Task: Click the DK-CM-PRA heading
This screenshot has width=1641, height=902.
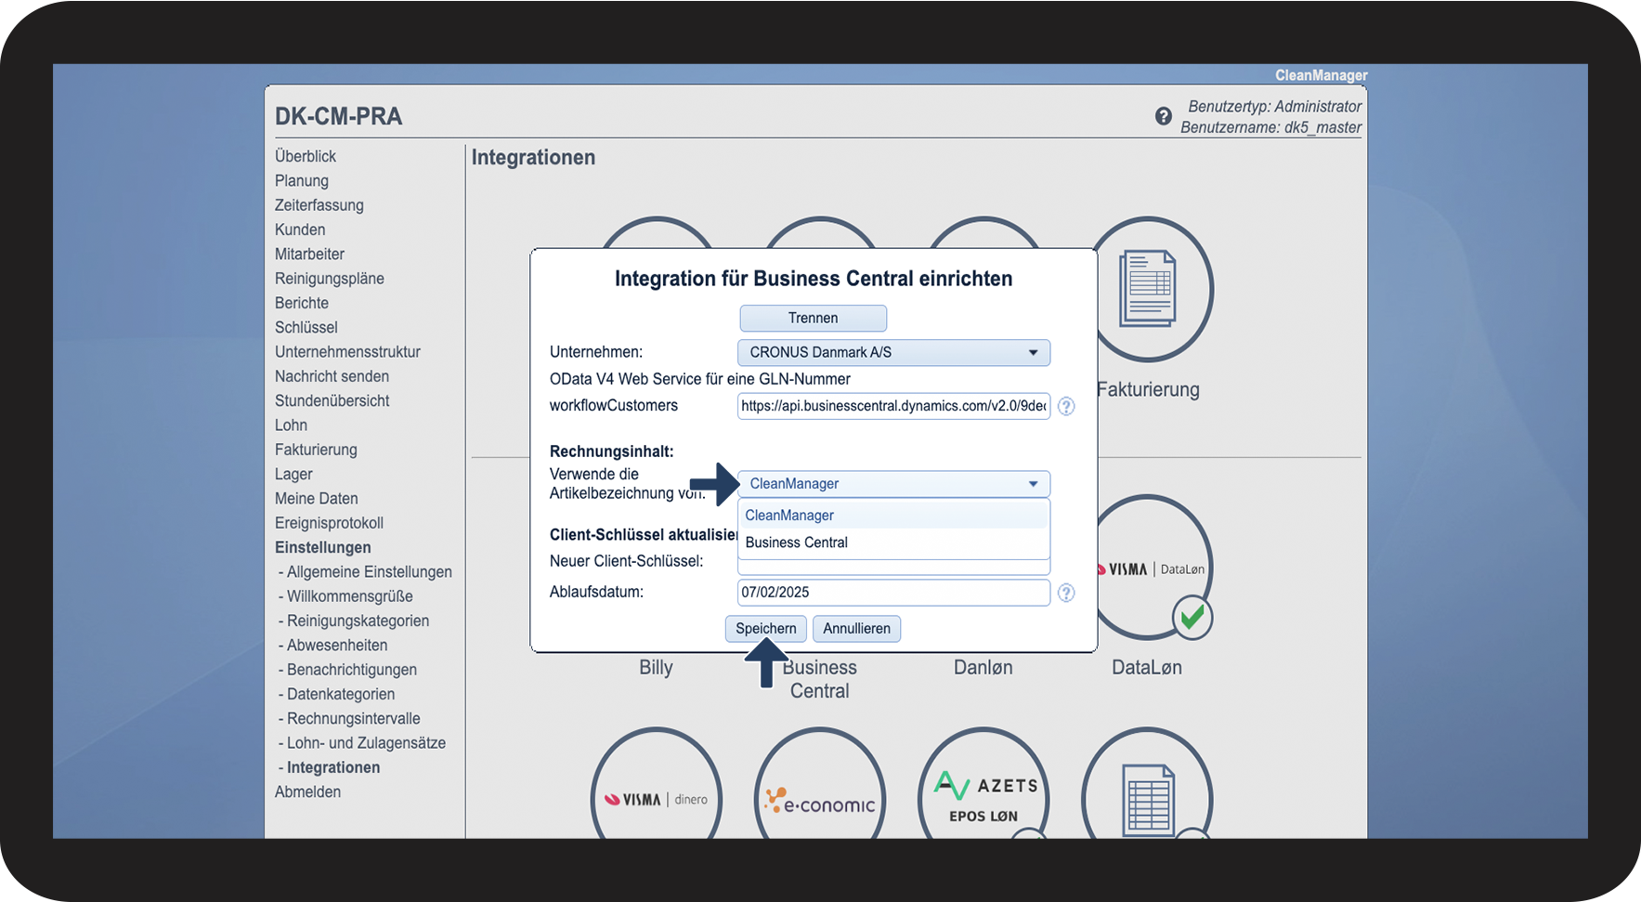Action: [x=339, y=117]
